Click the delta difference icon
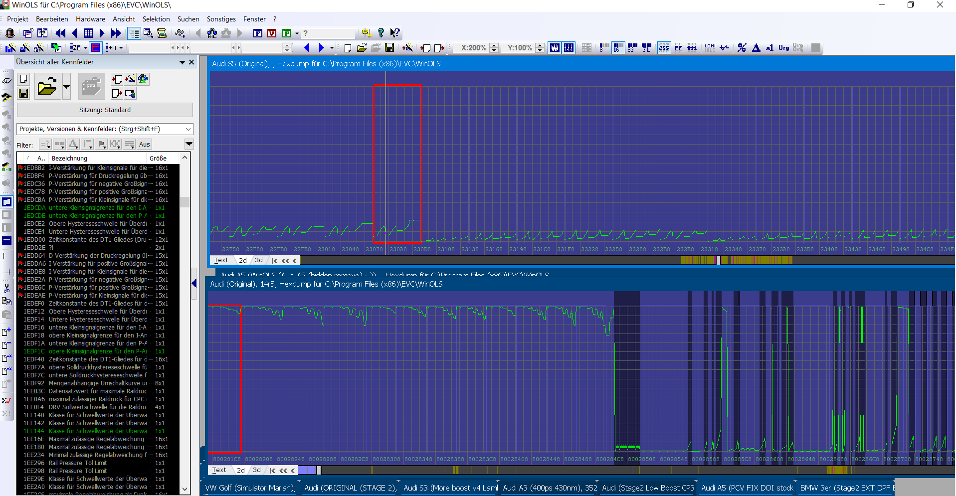This screenshot has width=956, height=496. pos(756,48)
